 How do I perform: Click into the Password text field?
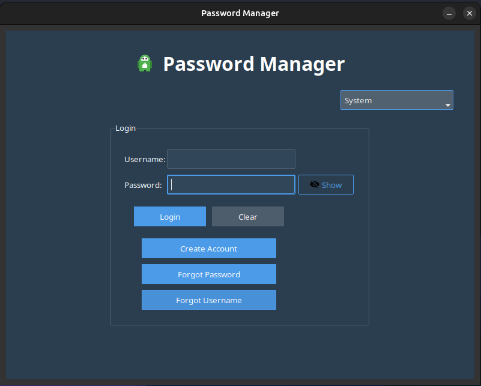(231, 185)
